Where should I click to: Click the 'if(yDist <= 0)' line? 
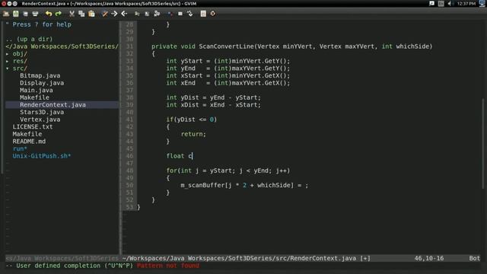click(192, 119)
